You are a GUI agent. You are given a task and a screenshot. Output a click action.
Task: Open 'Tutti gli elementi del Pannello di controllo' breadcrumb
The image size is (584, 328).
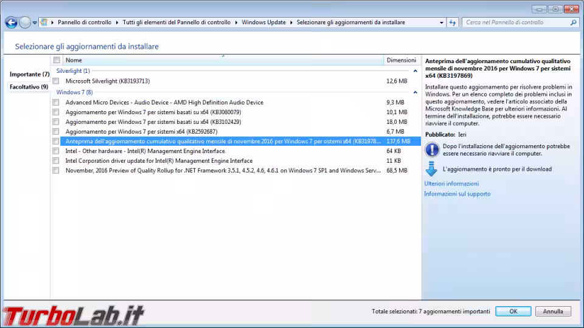coord(176,22)
